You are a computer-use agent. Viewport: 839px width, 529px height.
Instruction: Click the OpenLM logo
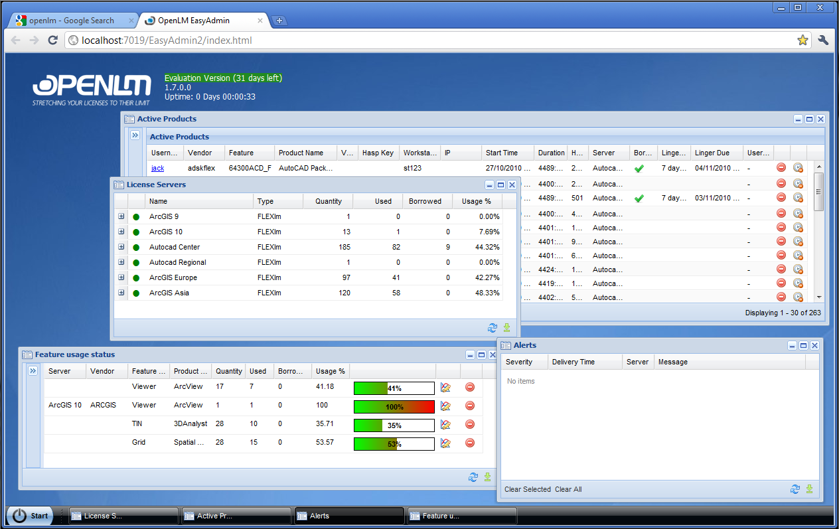tap(91, 90)
